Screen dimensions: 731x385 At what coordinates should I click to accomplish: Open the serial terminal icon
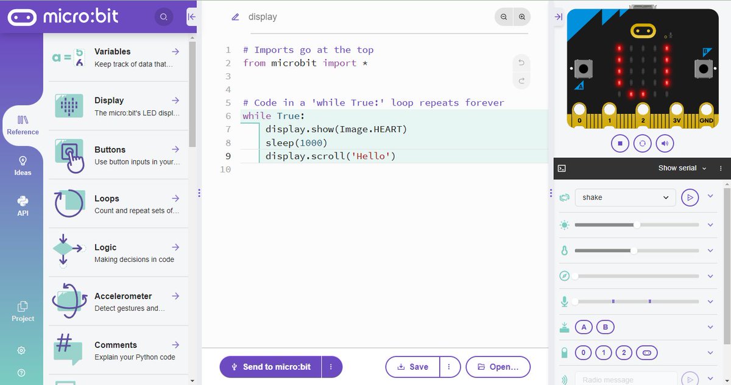click(x=562, y=168)
